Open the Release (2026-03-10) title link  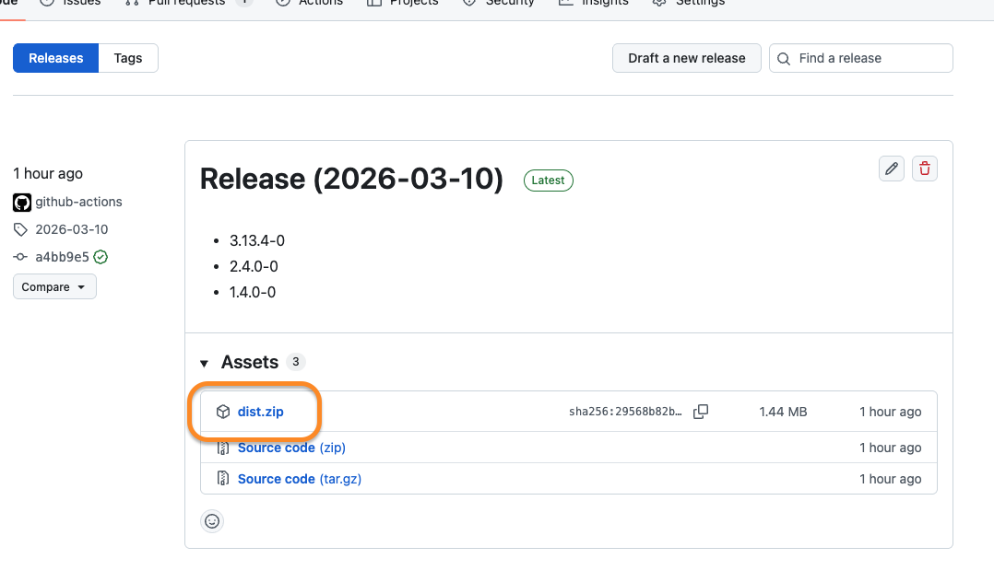point(351,180)
